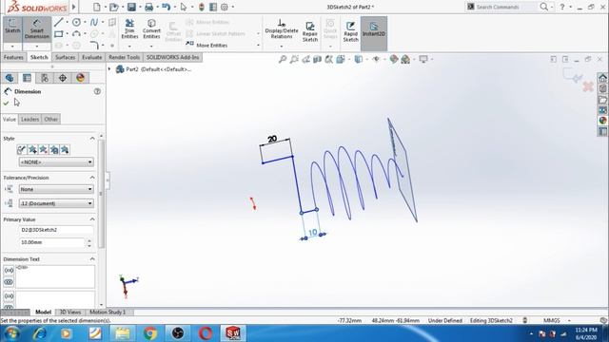Viewport: 609px width, 342px height.
Task: Click the Undo icon
Action: [x=166, y=7]
